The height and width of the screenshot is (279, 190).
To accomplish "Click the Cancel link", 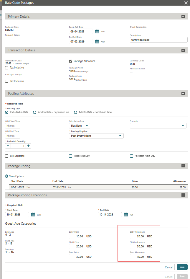I will (x=168, y=267).
